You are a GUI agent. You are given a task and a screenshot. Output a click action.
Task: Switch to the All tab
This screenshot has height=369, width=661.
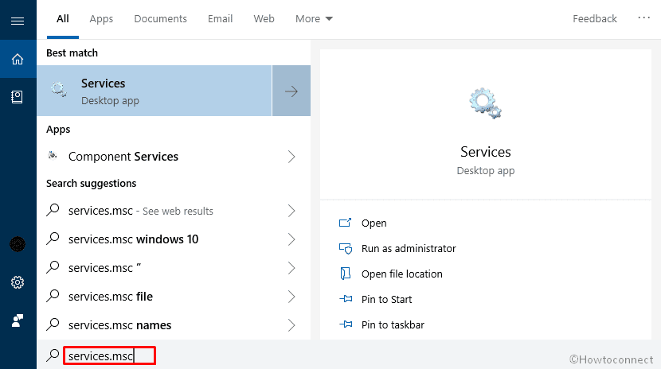pyautogui.click(x=63, y=19)
